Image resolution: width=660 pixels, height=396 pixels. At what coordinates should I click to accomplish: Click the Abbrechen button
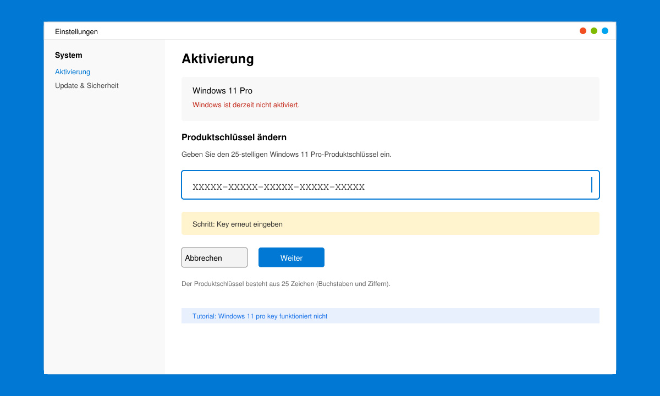(215, 257)
